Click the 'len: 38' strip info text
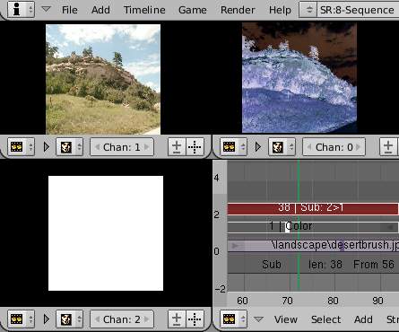The width and height of the screenshot is (399, 332). 325,265
